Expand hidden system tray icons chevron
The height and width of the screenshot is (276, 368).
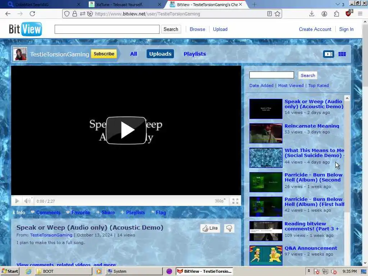(309, 271)
